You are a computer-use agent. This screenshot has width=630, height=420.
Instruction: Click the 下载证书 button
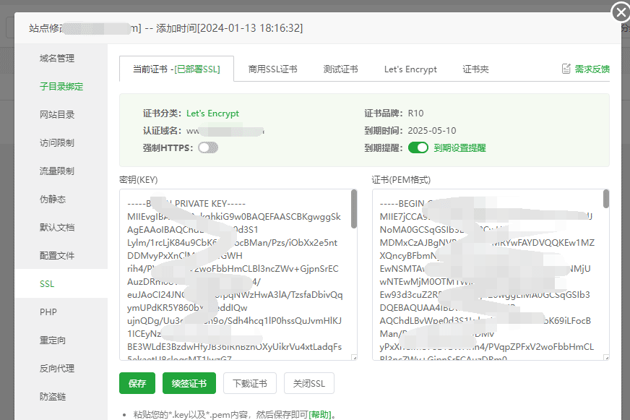[x=250, y=383]
